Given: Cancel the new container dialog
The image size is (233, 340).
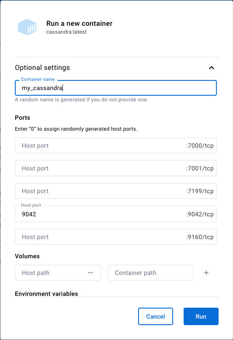Looking at the screenshot, I should (x=156, y=316).
